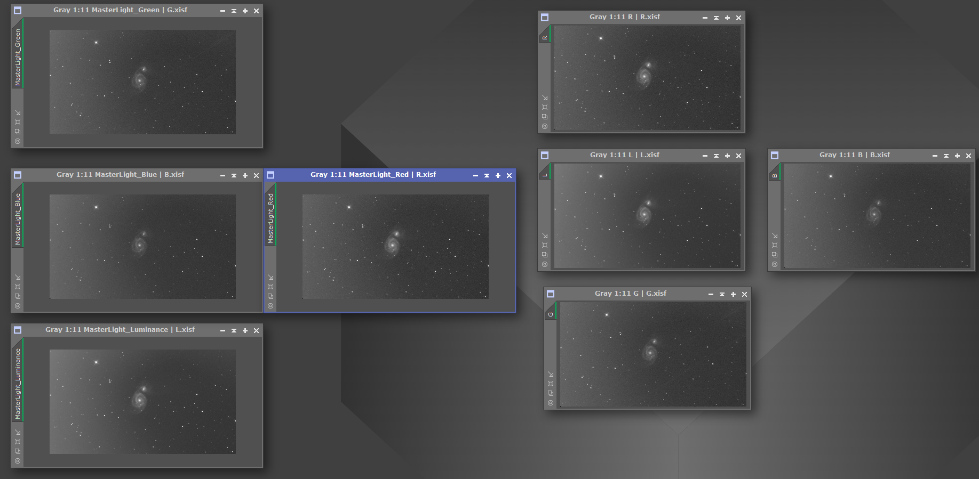This screenshot has width=979, height=479.
Task: Open title-bar window icon of MasterLight_Red window
Action: [x=270, y=175]
